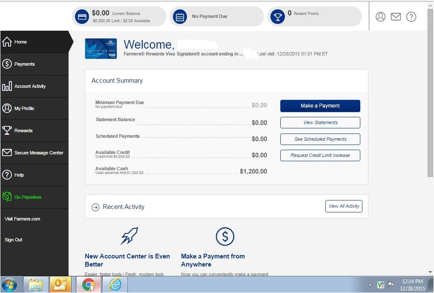Click the blue credit card balance icon

(x=82, y=17)
